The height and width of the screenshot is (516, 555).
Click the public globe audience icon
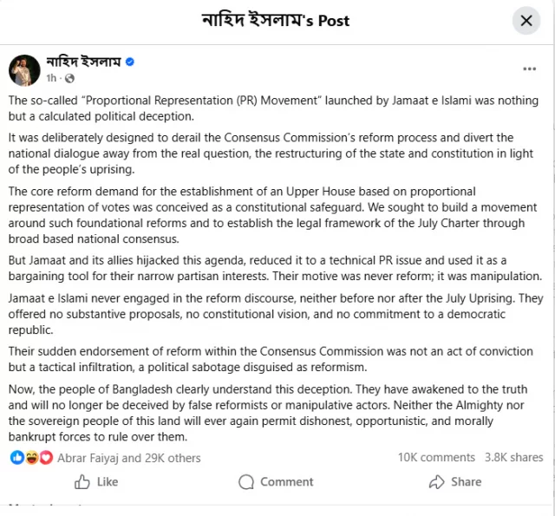68,78
